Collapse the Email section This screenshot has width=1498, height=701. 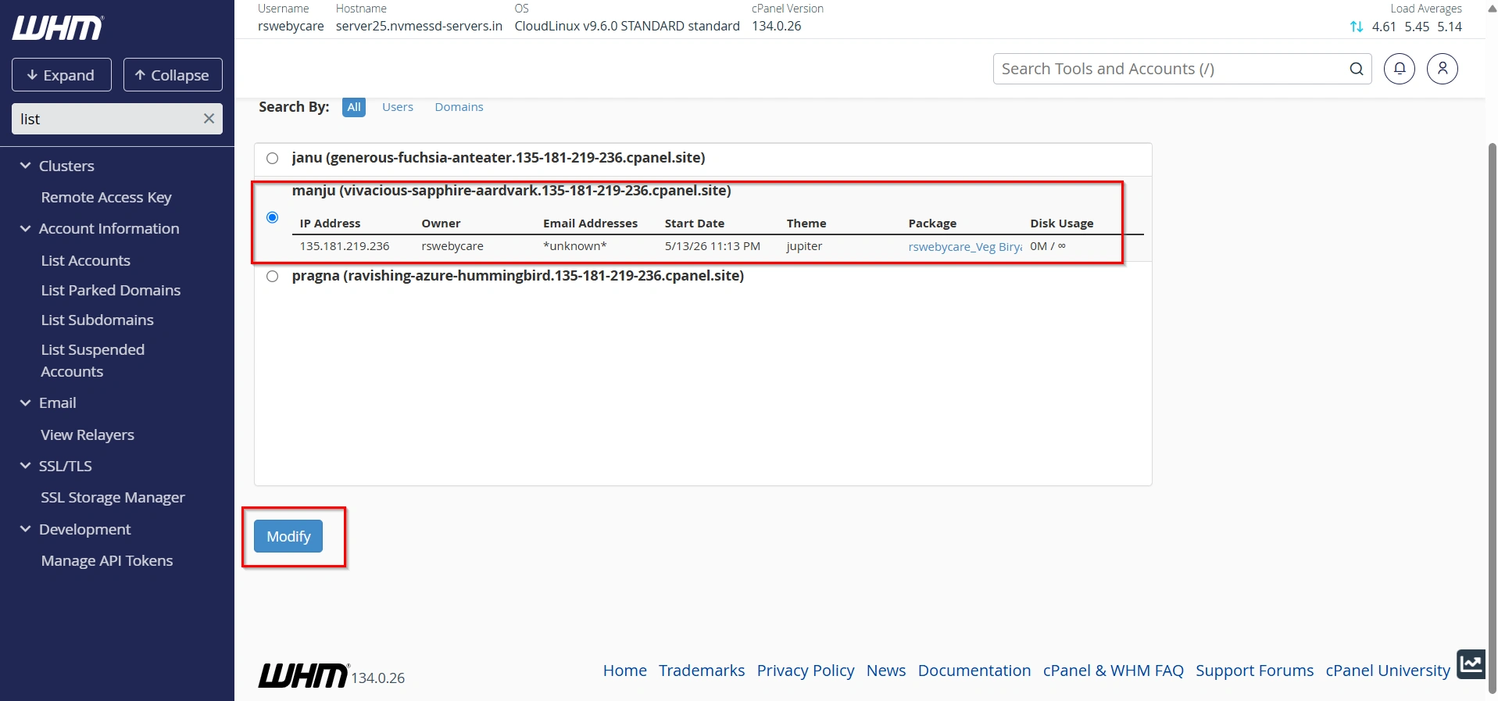click(x=25, y=402)
